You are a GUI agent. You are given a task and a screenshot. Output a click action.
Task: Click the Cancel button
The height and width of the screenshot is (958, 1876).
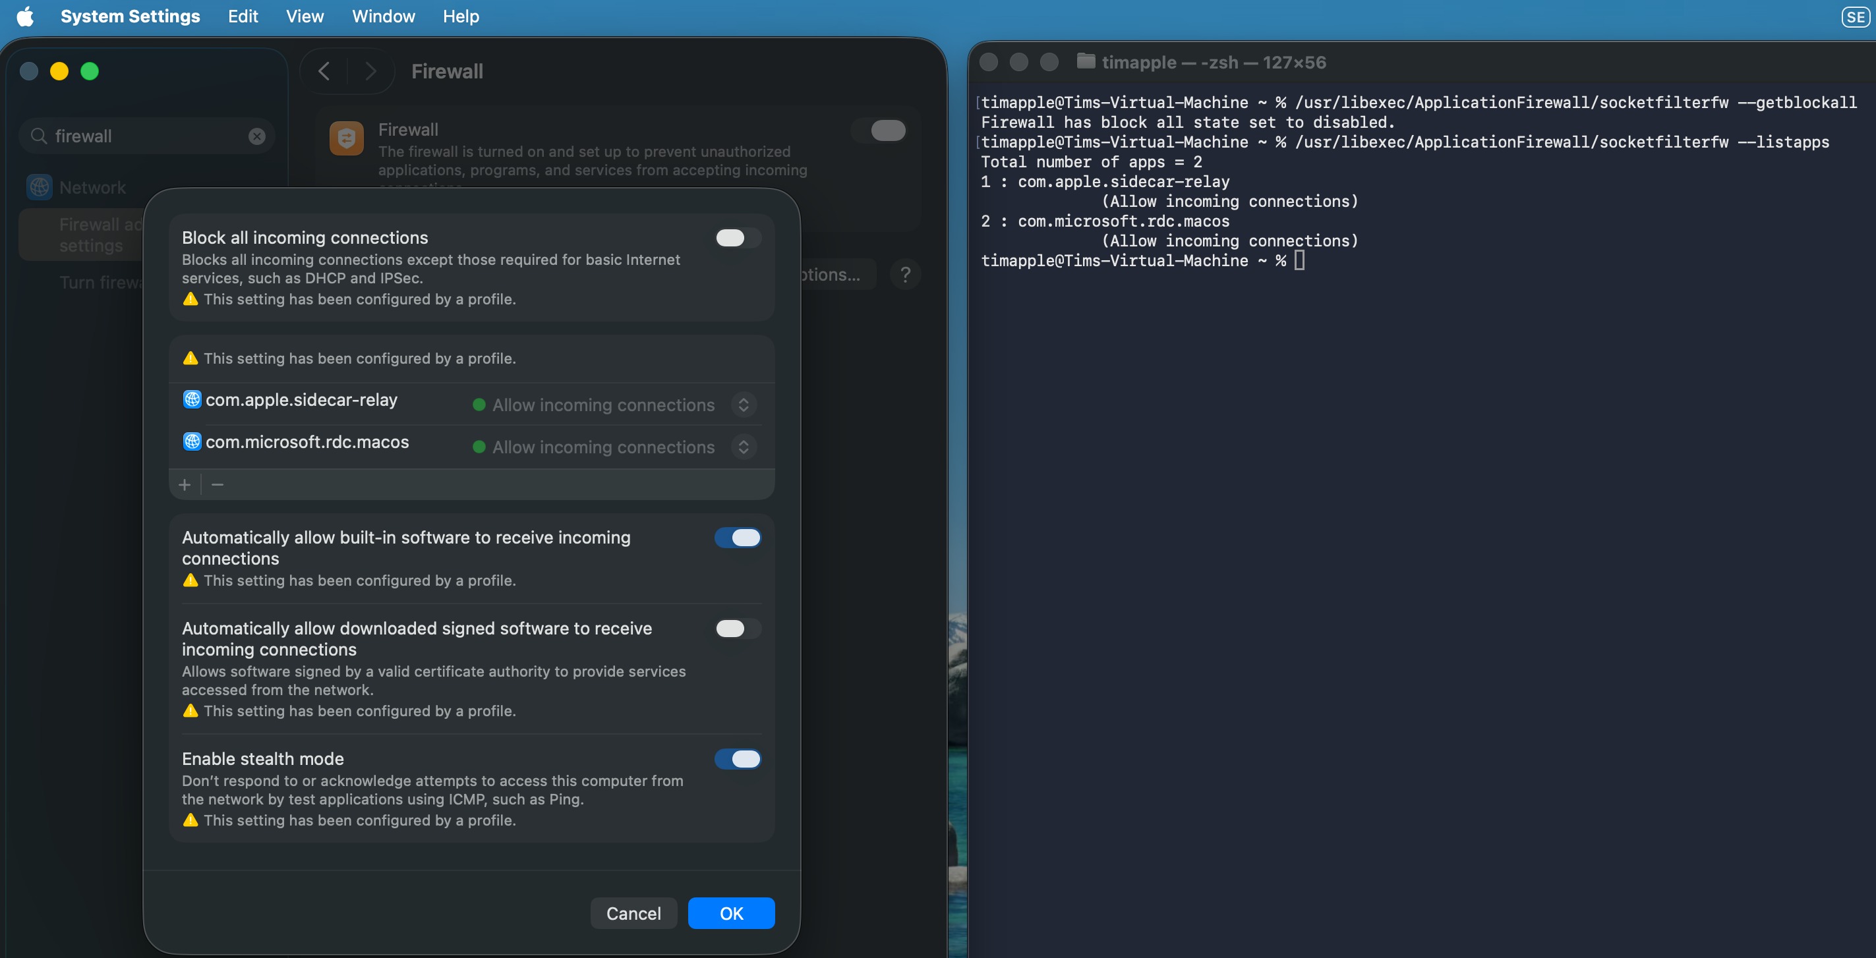633,913
